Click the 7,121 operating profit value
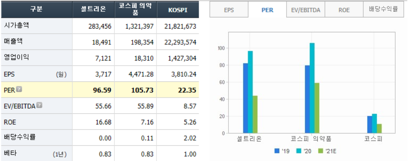Viewport: 408px width, 161px height. (103, 58)
